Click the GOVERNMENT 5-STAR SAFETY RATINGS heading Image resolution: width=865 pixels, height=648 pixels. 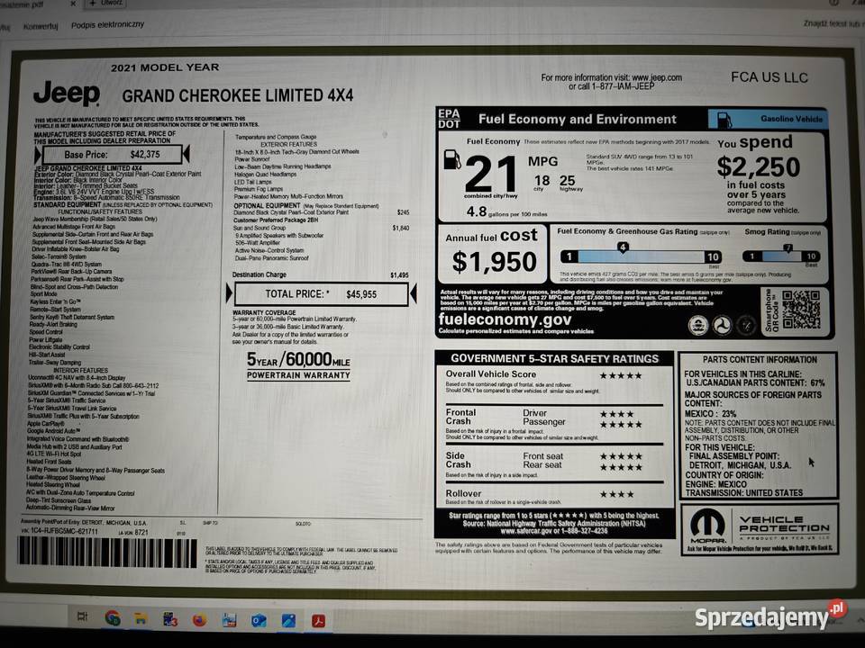pyautogui.click(x=554, y=359)
